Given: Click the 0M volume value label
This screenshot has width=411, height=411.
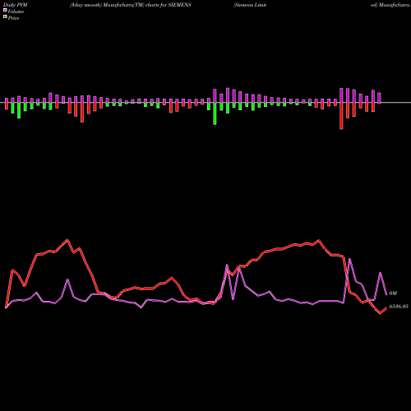Looking at the screenshot, I should coord(393,293).
